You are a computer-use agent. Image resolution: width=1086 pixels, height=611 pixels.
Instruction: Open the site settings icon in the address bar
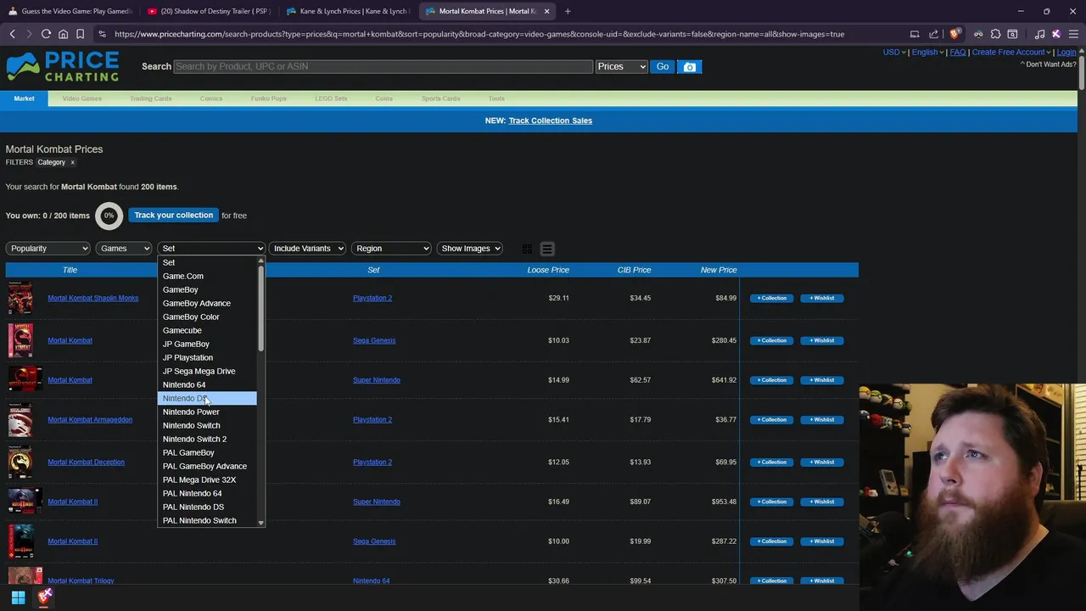[x=102, y=34]
